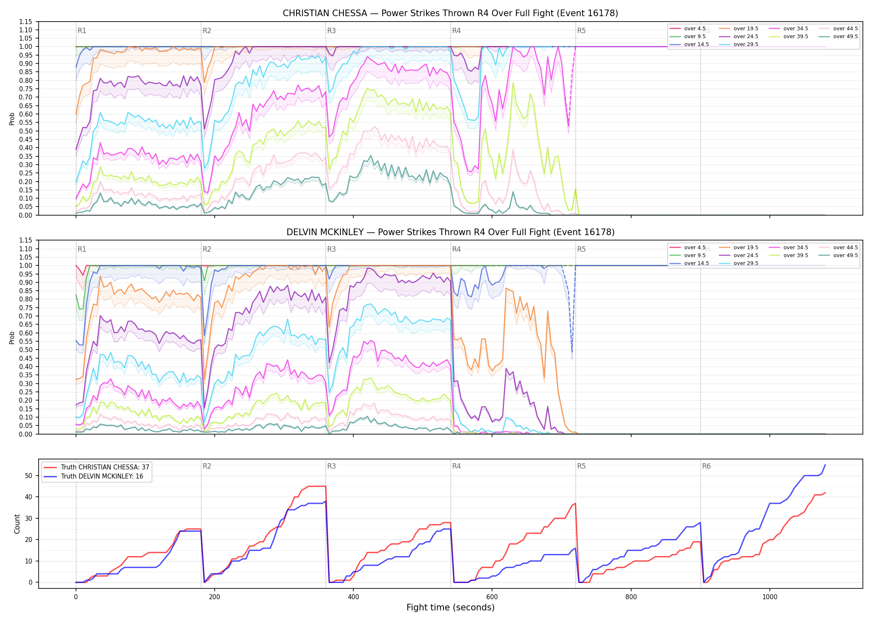
Task: Select 'over 49.5' legend entry in Chessa chart
Action: click(x=838, y=36)
